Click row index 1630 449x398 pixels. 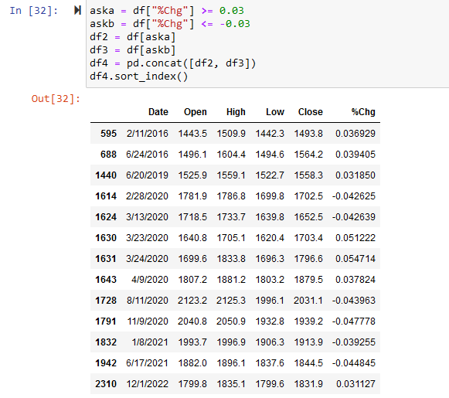pyautogui.click(x=106, y=238)
